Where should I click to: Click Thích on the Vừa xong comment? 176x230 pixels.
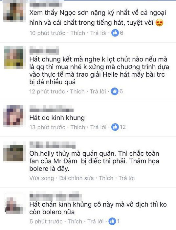point(106,178)
